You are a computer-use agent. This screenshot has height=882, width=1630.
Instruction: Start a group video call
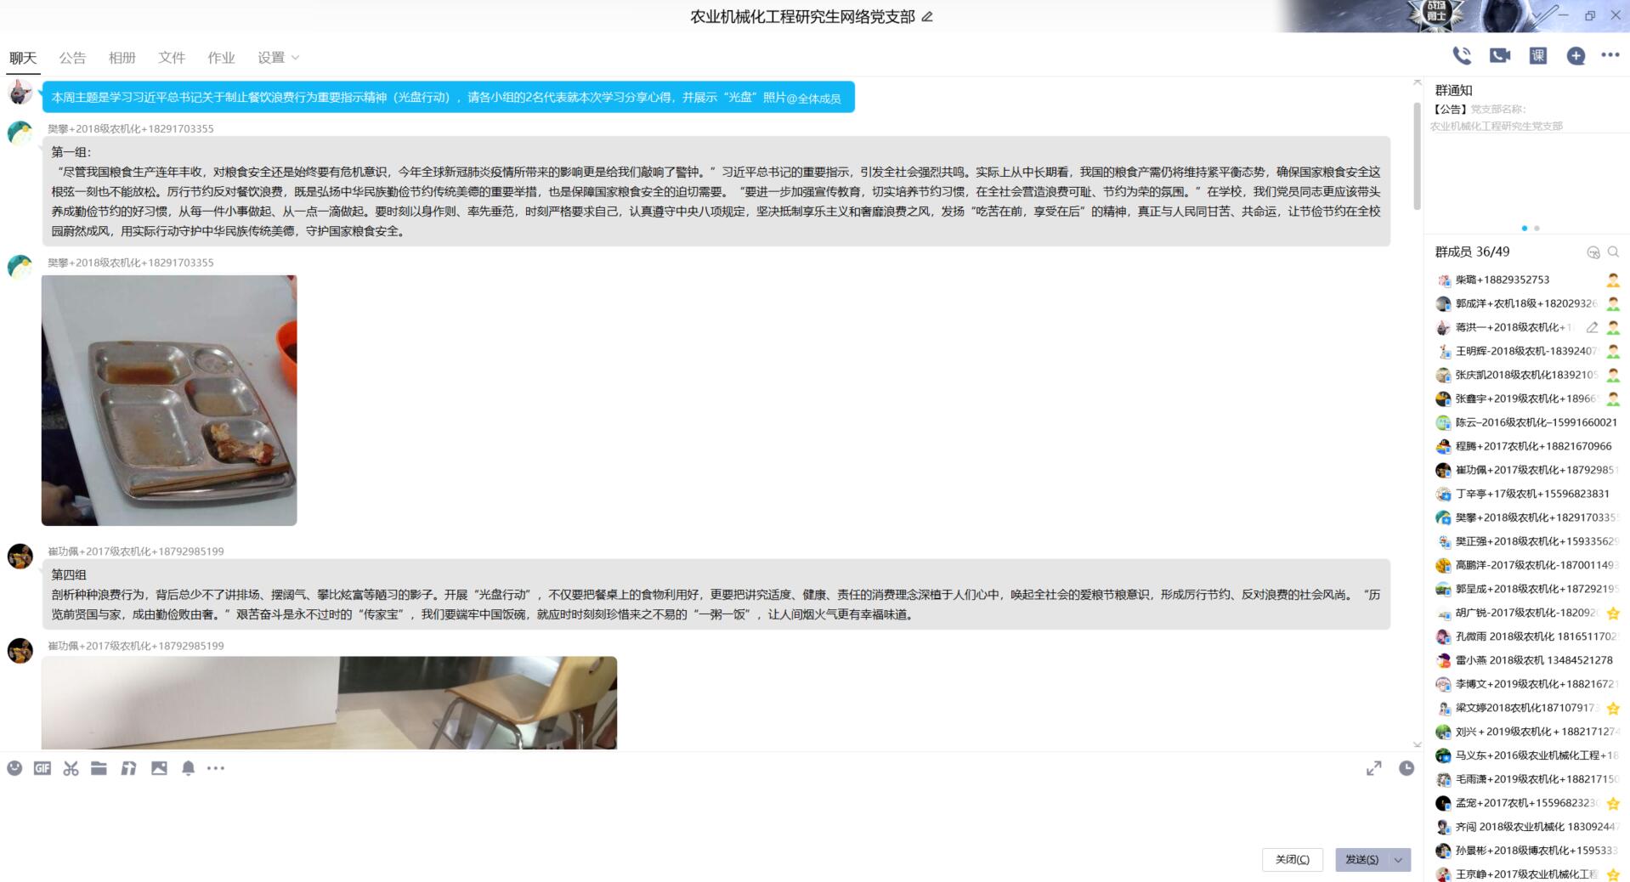1499,56
